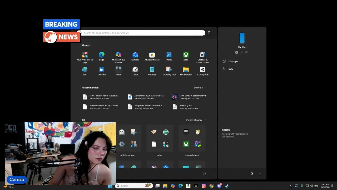
Task: Click the Epic Games icon in Entertainment
Action: pyautogui.click(x=186, y=132)
